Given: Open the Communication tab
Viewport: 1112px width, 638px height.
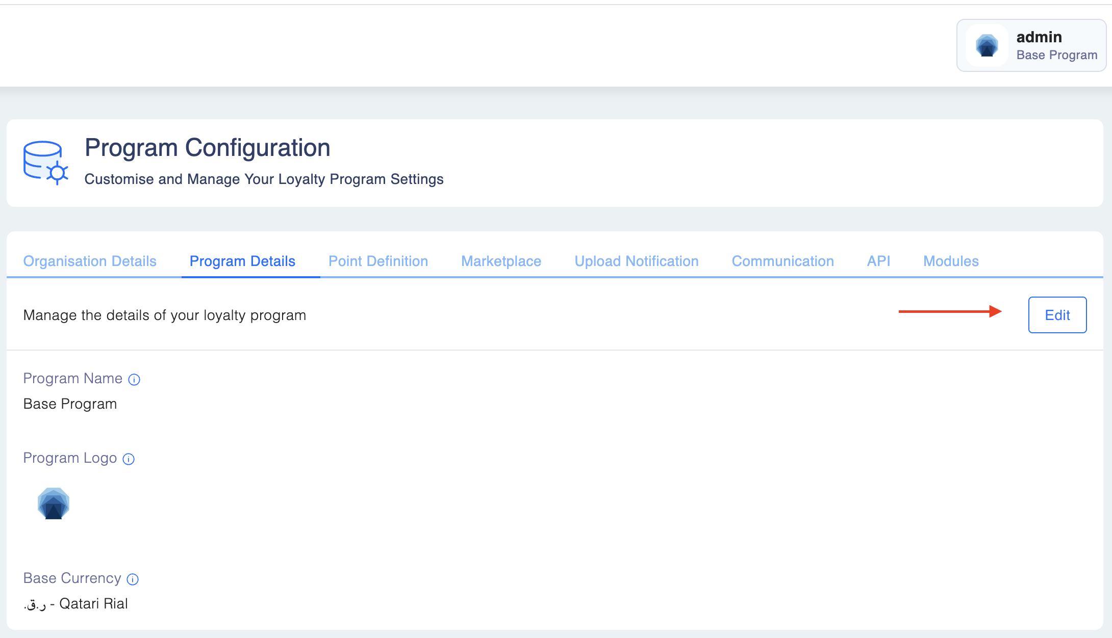Looking at the screenshot, I should pyautogui.click(x=782, y=261).
